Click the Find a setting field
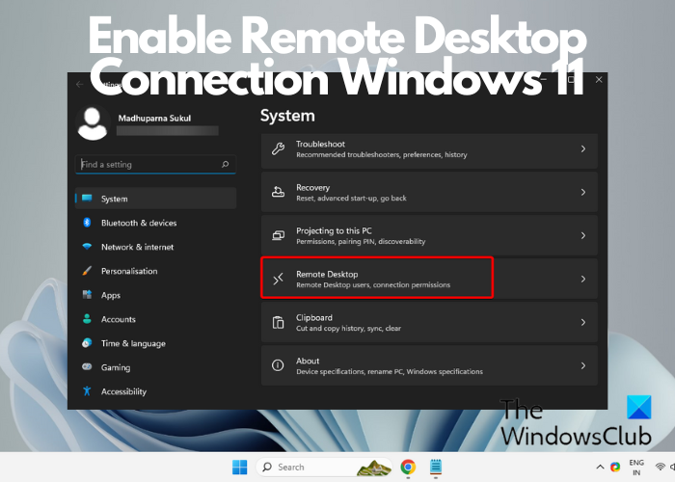 (155, 165)
